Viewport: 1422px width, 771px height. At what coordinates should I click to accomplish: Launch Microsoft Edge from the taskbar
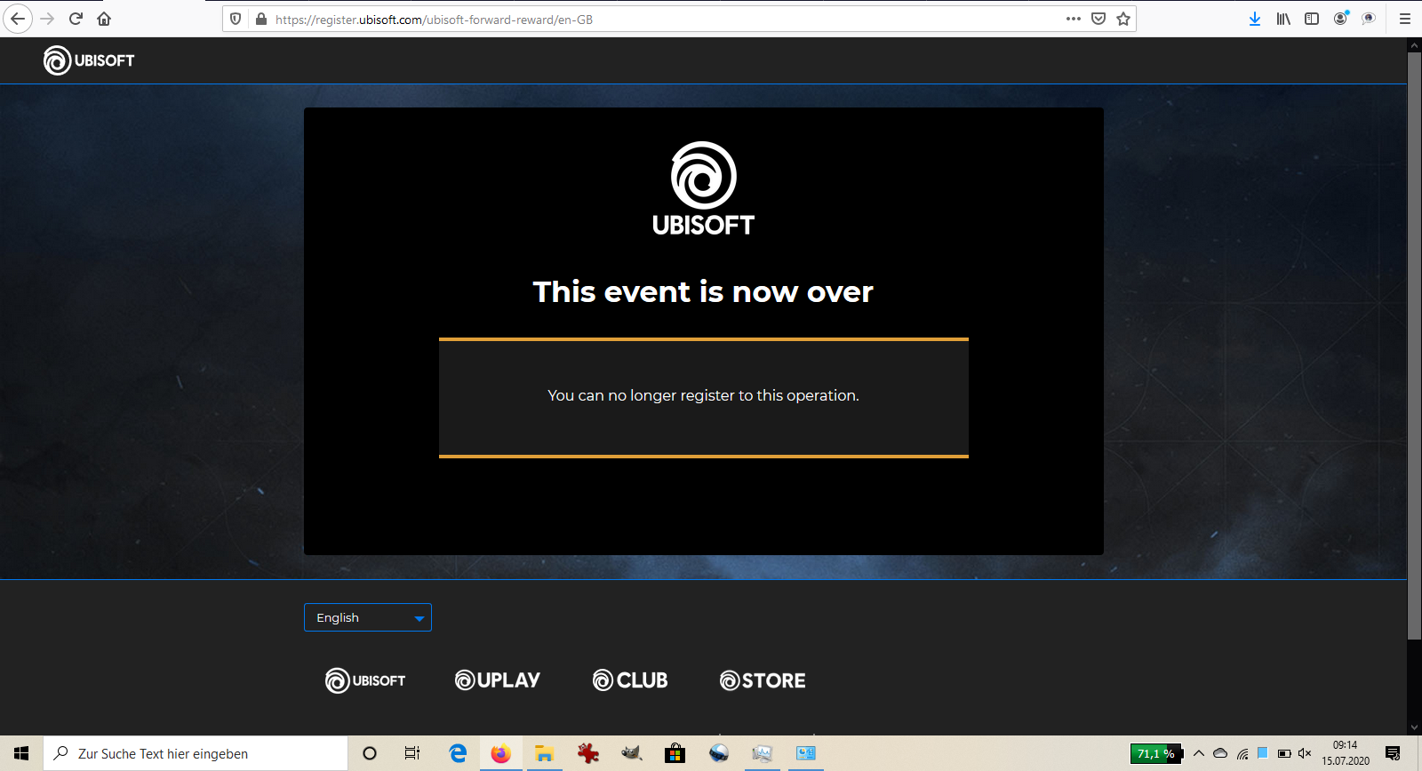tap(458, 753)
